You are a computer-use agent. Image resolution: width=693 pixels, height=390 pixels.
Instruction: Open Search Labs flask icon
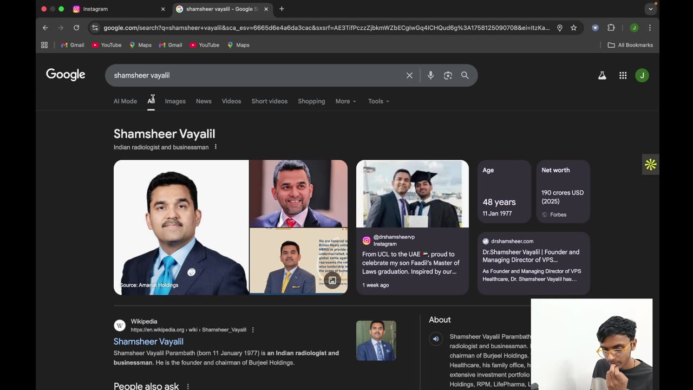(x=602, y=75)
